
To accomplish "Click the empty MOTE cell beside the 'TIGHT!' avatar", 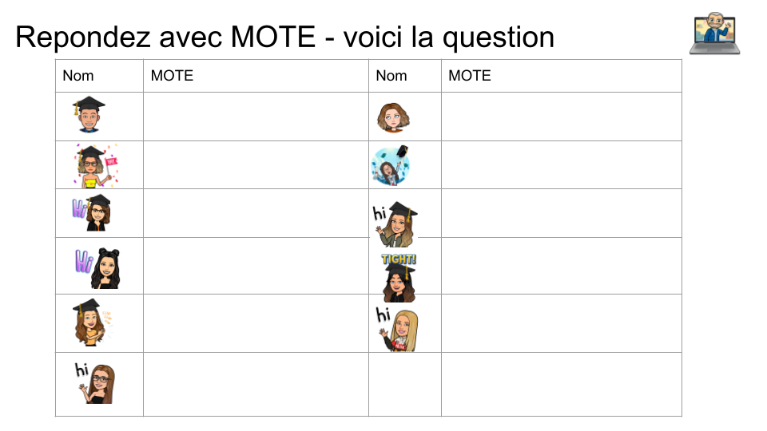I will tap(561, 266).
